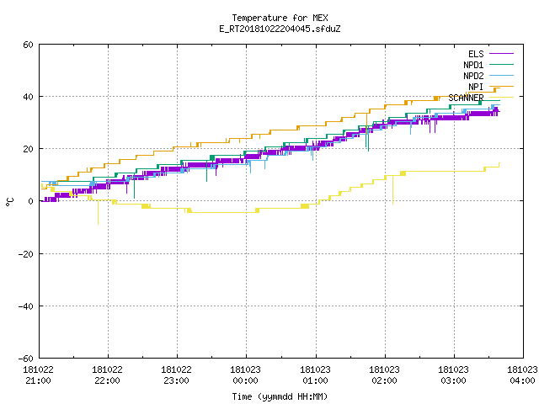Click the green NPD1 spike dropping toward 0 after 22:00
The image size is (539, 404).
coord(134,186)
